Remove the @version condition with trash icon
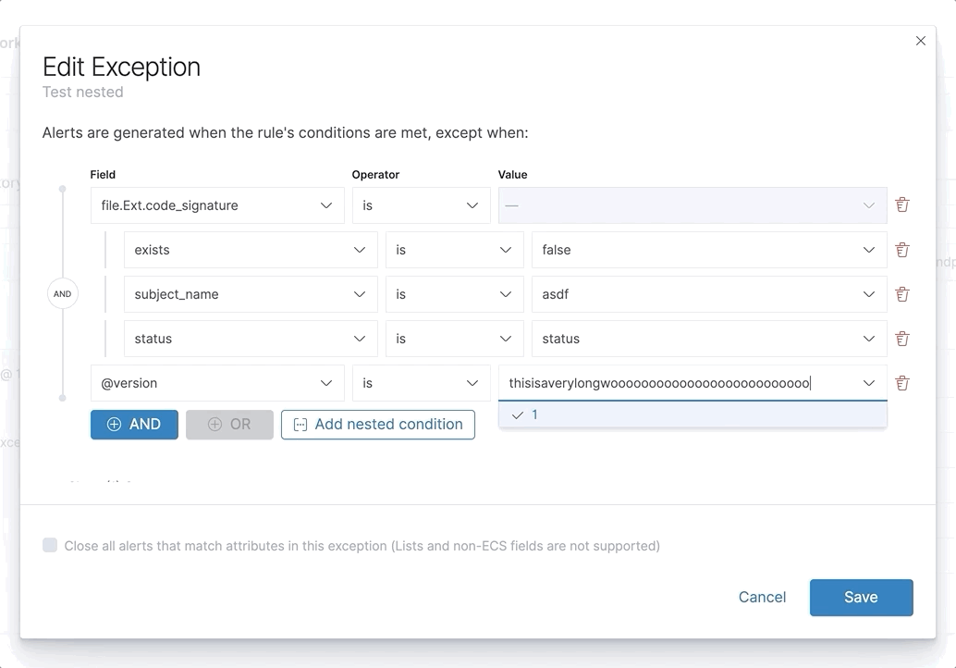The width and height of the screenshot is (956, 668). click(902, 383)
